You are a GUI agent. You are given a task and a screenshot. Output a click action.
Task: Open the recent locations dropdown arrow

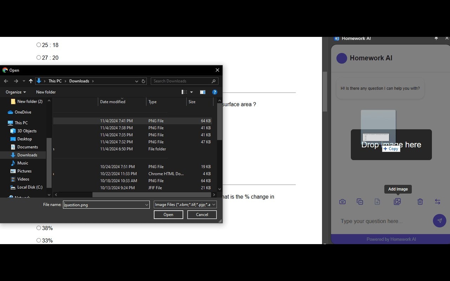click(24, 81)
